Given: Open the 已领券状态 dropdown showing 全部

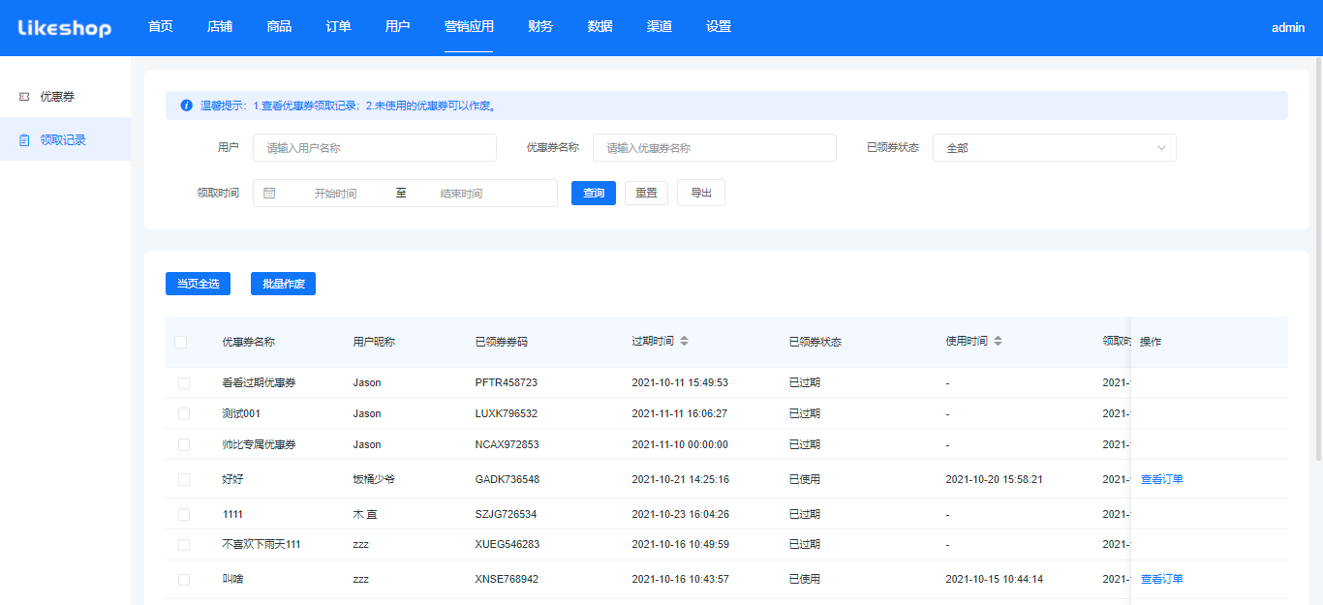Looking at the screenshot, I should (1054, 148).
